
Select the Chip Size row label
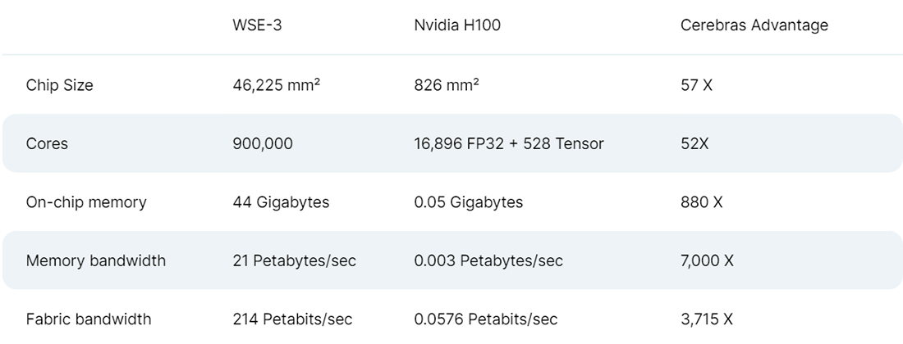[59, 85]
